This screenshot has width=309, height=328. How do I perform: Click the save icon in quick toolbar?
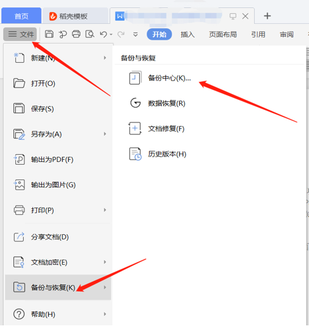[x=49, y=34]
